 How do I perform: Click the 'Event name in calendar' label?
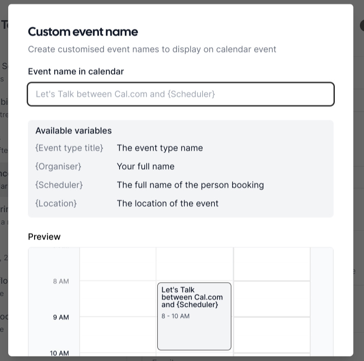click(x=76, y=71)
